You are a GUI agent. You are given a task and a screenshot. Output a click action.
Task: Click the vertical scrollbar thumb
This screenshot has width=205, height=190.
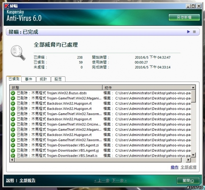193,96
